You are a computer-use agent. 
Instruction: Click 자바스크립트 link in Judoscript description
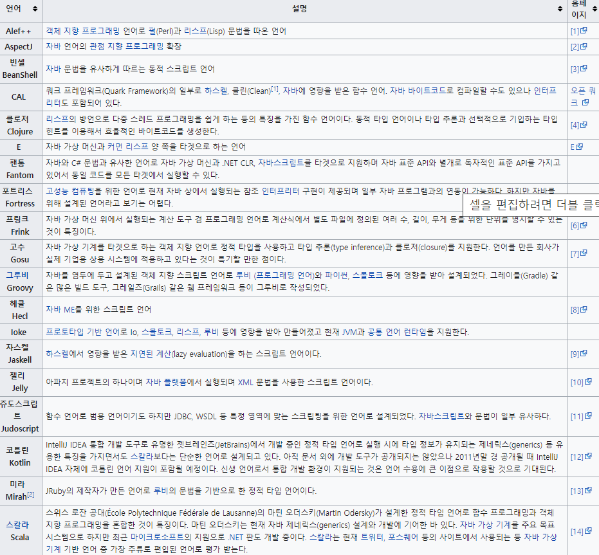441,416
